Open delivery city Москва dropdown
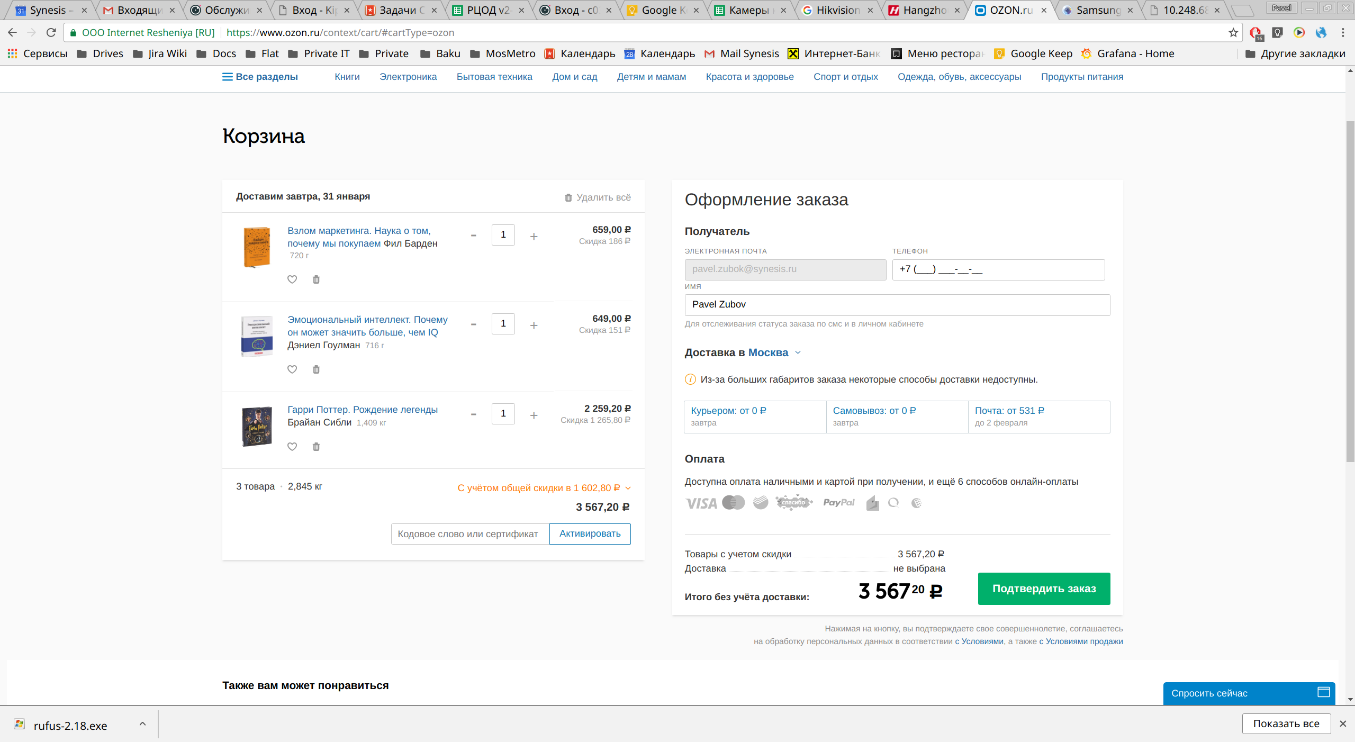1355x742 pixels. [x=774, y=353]
